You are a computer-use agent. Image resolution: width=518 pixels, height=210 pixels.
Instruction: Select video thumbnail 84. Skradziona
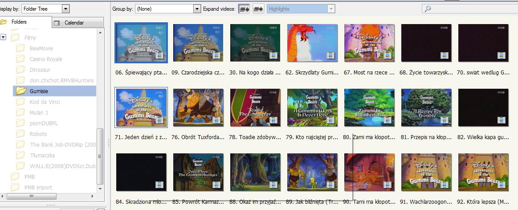coord(141,172)
